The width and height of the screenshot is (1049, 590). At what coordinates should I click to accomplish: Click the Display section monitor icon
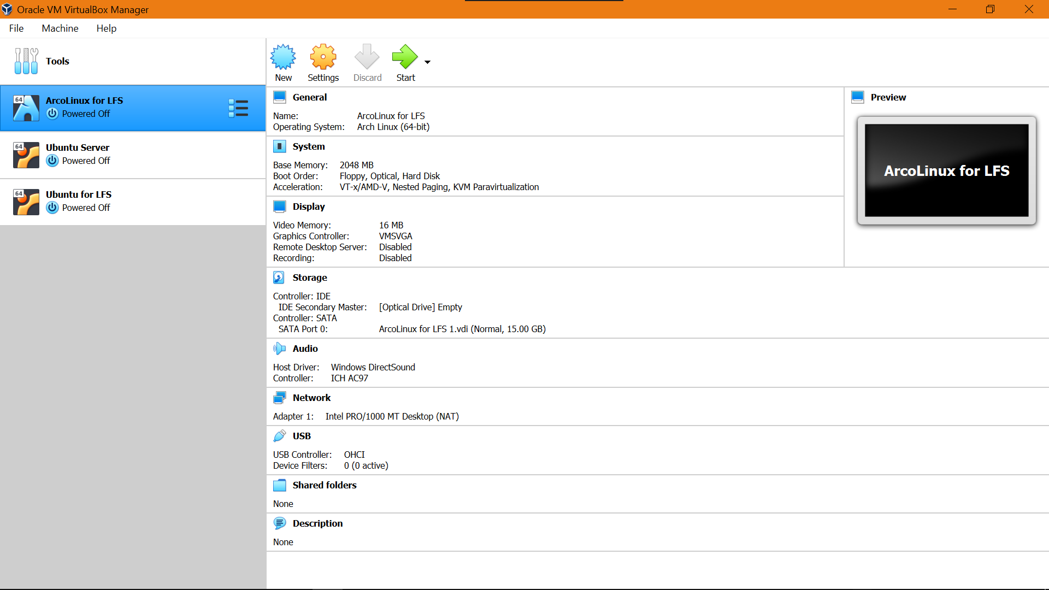[280, 206]
